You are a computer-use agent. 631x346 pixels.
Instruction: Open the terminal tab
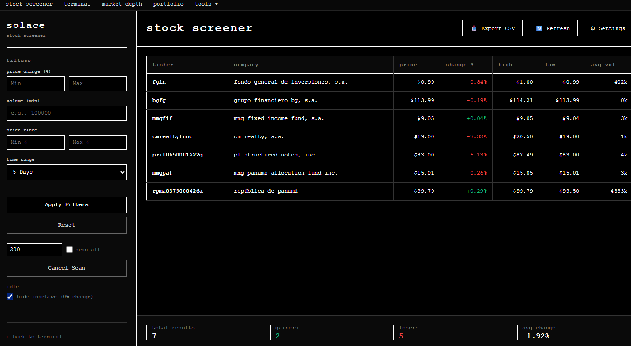point(77,4)
